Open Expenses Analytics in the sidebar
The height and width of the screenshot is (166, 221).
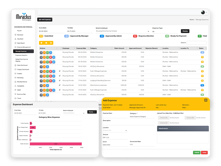[x=21, y=55]
